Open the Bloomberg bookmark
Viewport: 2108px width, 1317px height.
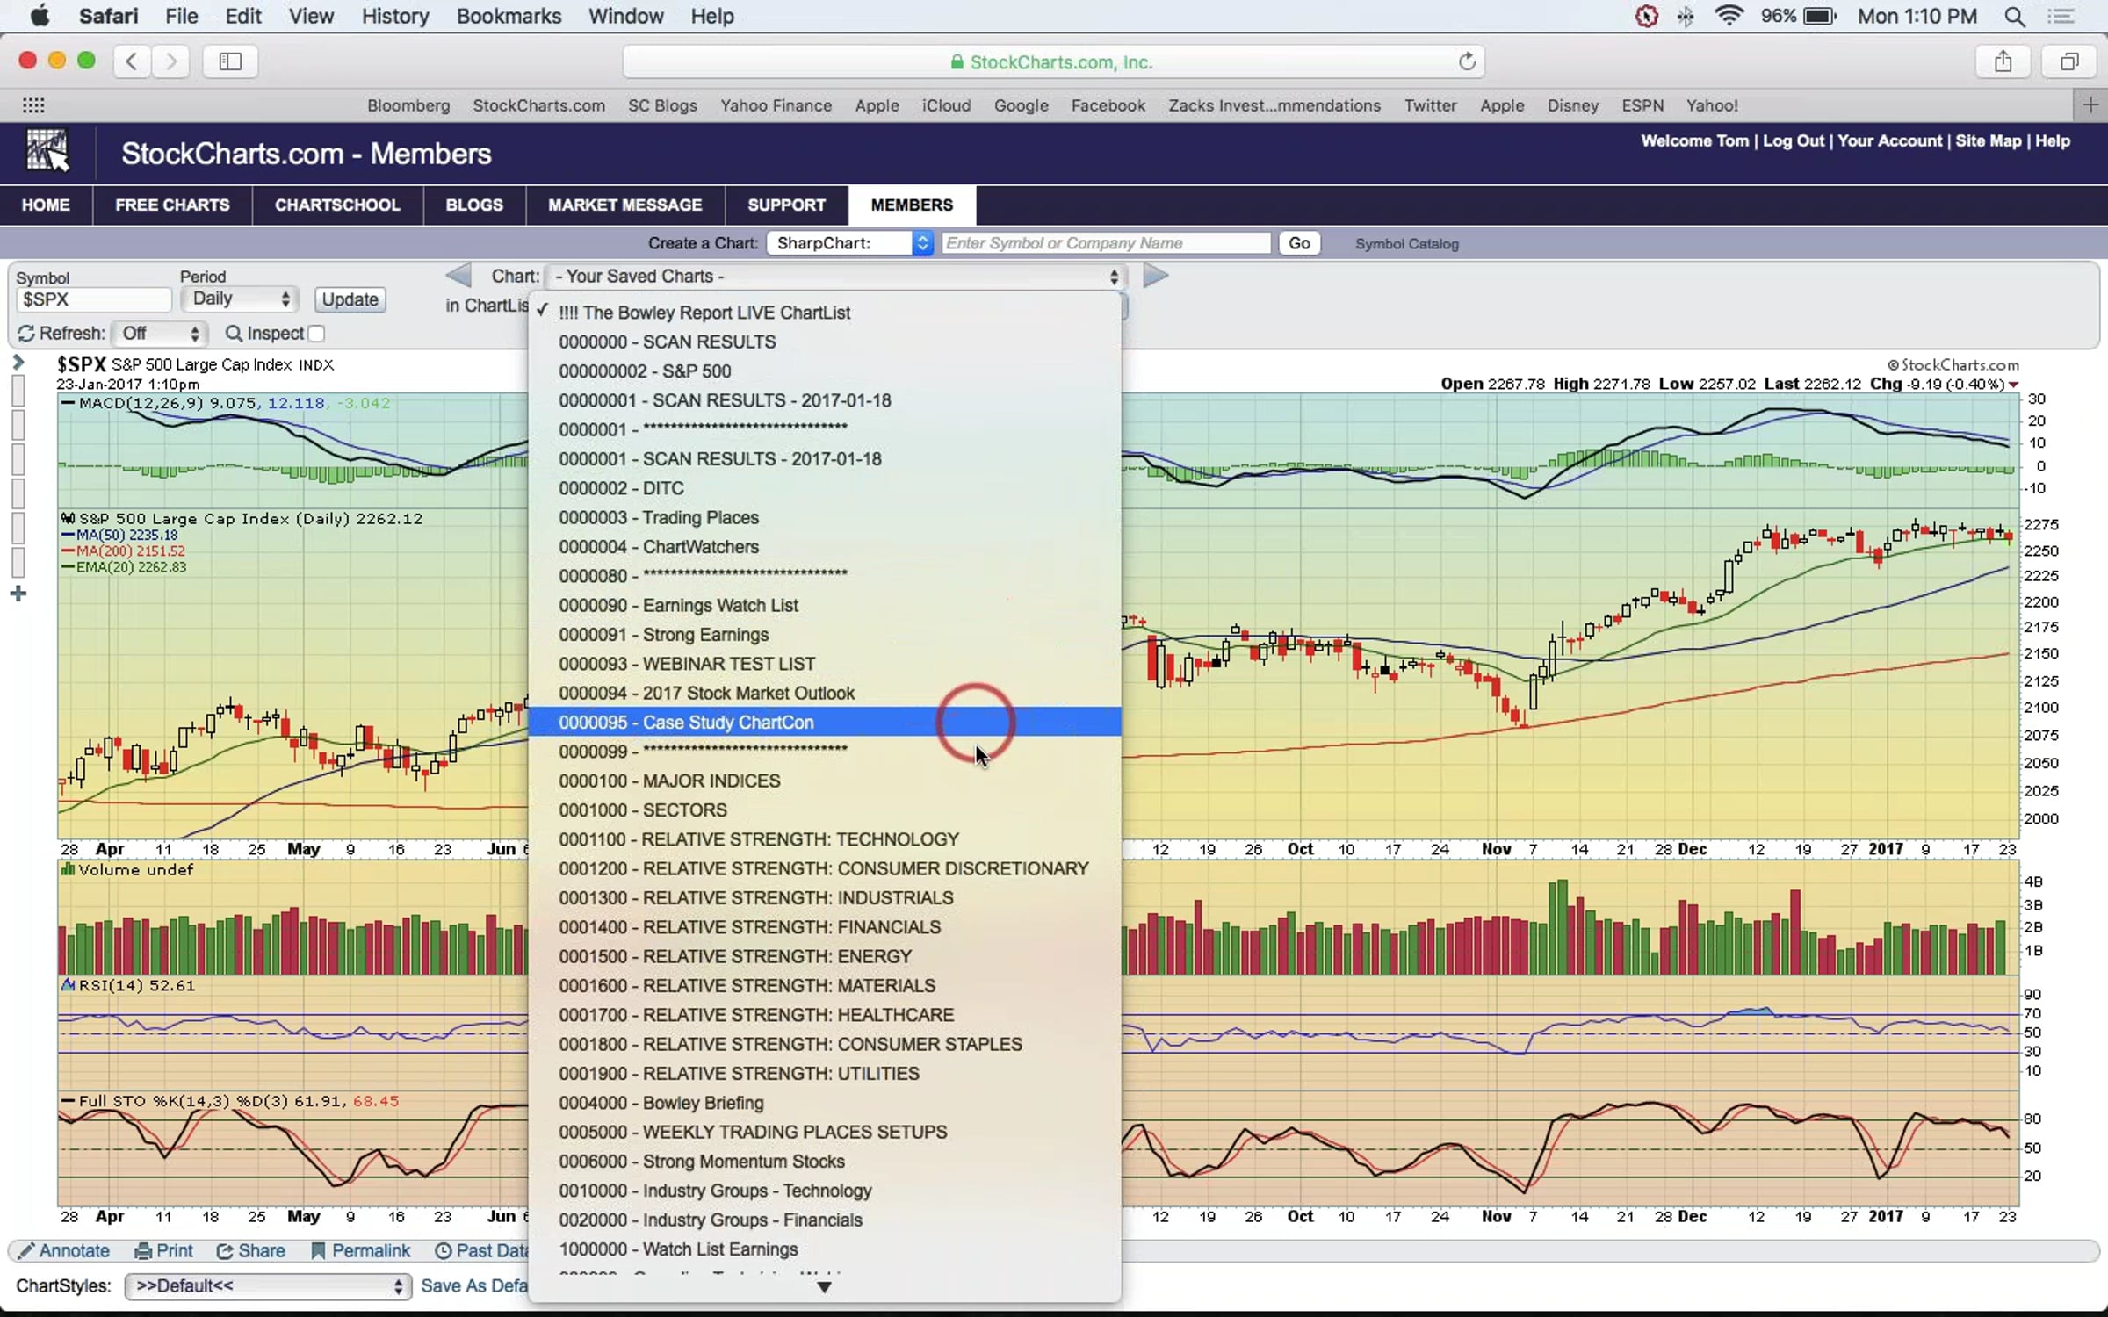click(x=408, y=105)
